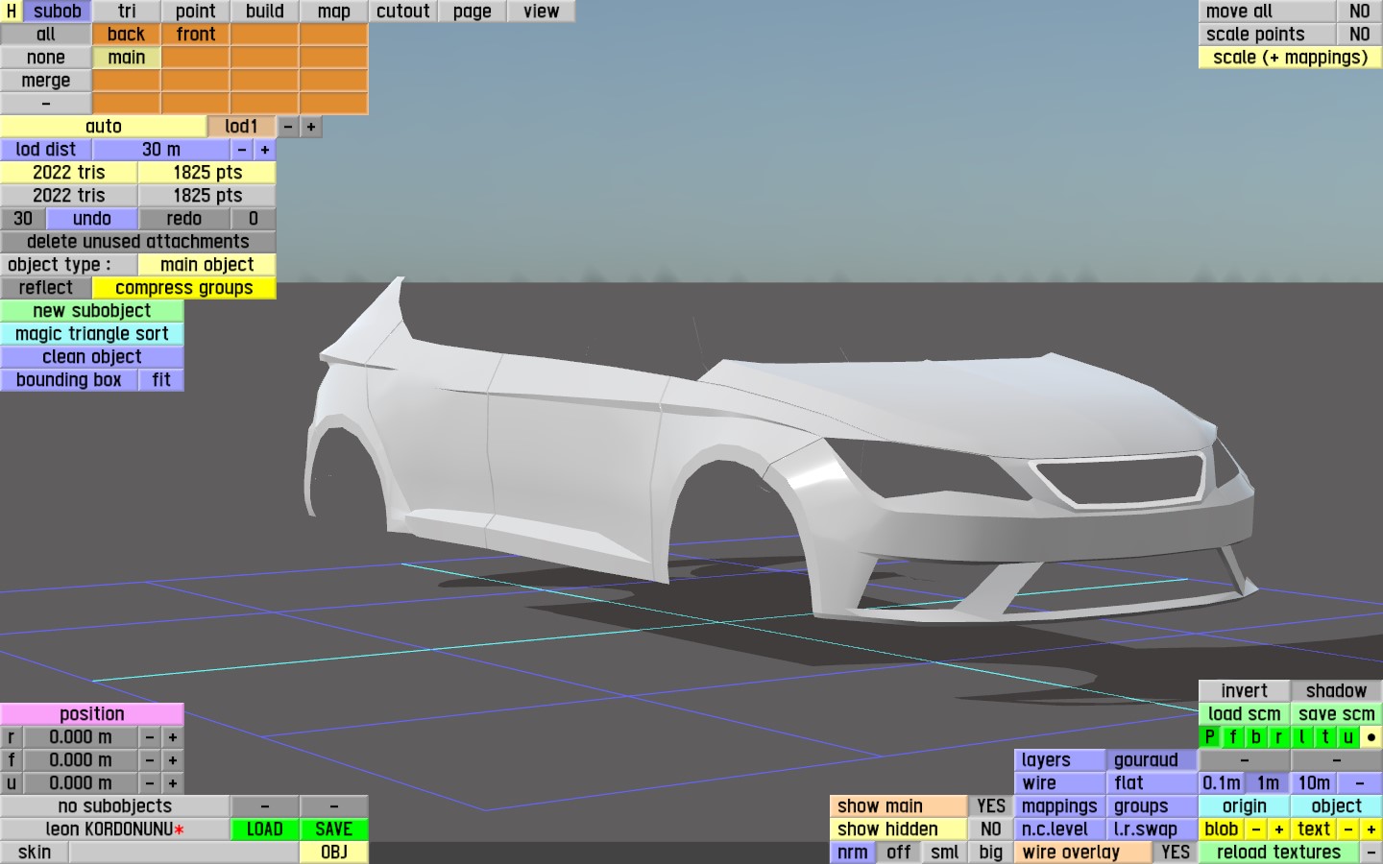Increase blob size with plus button
Image resolution: width=1383 pixels, height=864 pixels.
1279,829
